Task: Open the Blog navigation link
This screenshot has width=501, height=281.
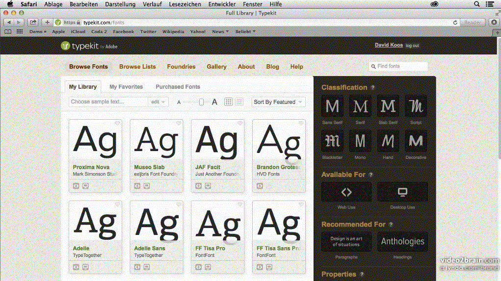Action: (x=272, y=67)
